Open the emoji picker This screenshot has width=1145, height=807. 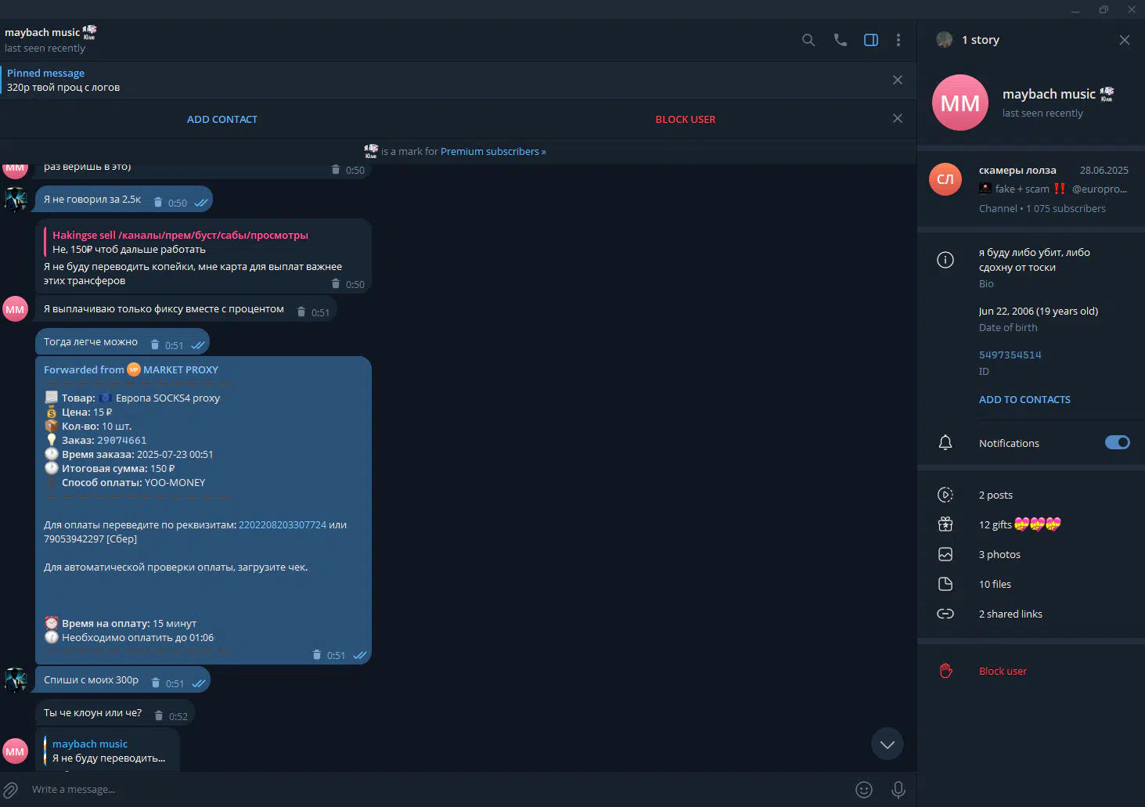coord(864,790)
